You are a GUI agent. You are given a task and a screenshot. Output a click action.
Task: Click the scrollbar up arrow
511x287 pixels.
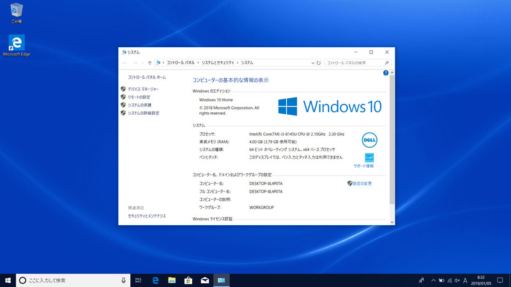[392, 73]
